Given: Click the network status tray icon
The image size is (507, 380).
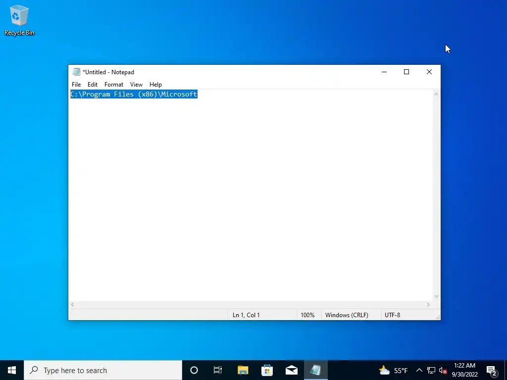Looking at the screenshot, I should [x=431, y=370].
